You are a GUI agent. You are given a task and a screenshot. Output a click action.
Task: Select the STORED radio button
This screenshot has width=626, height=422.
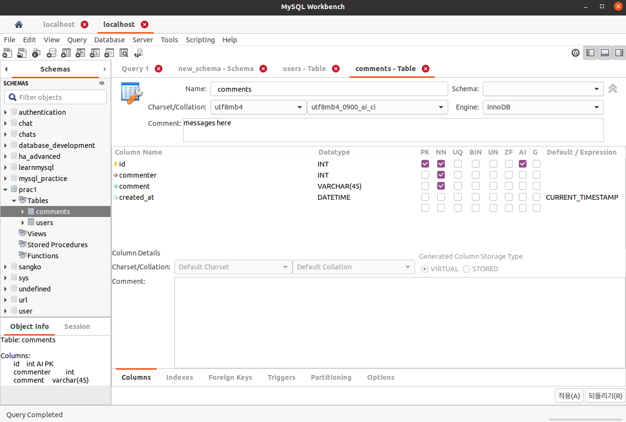[466, 269]
